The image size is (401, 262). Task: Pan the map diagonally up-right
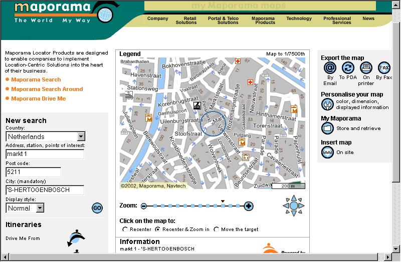pyautogui.click(x=300, y=199)
